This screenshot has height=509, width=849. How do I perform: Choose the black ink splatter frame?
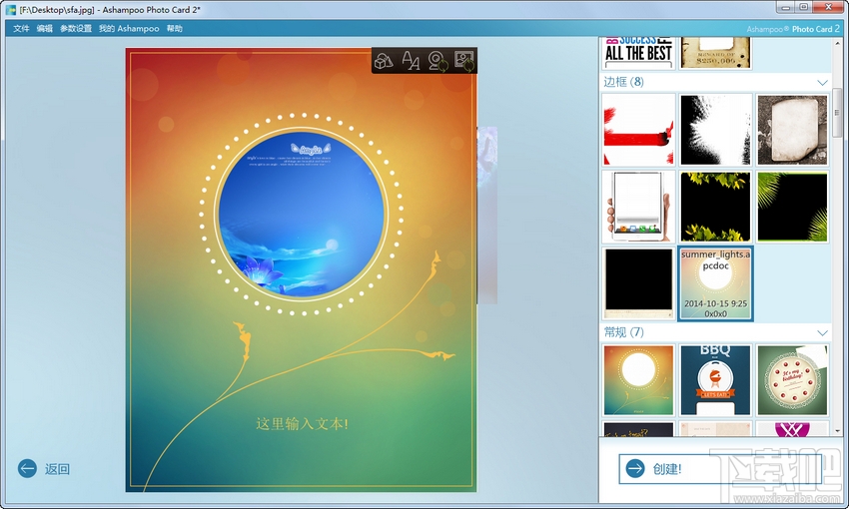click(716, 130)
